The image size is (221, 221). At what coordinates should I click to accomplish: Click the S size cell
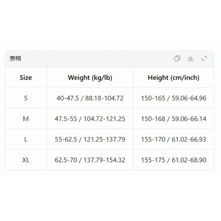[x=26, y=98]
